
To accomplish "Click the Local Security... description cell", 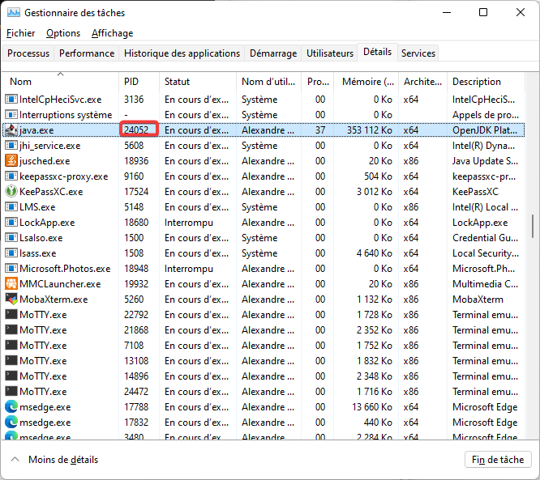I will tap(486, 253).
